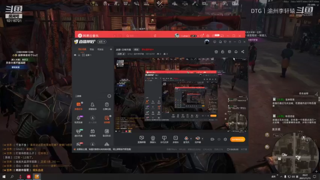320x180 pixels.
Task: Click the record video icon in bottom bar
Action: point(212,139)
